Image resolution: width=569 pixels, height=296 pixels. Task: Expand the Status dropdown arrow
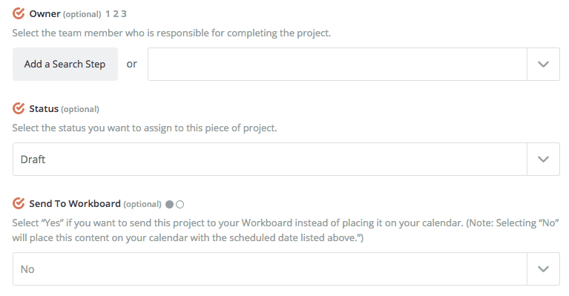click(543, 159)
